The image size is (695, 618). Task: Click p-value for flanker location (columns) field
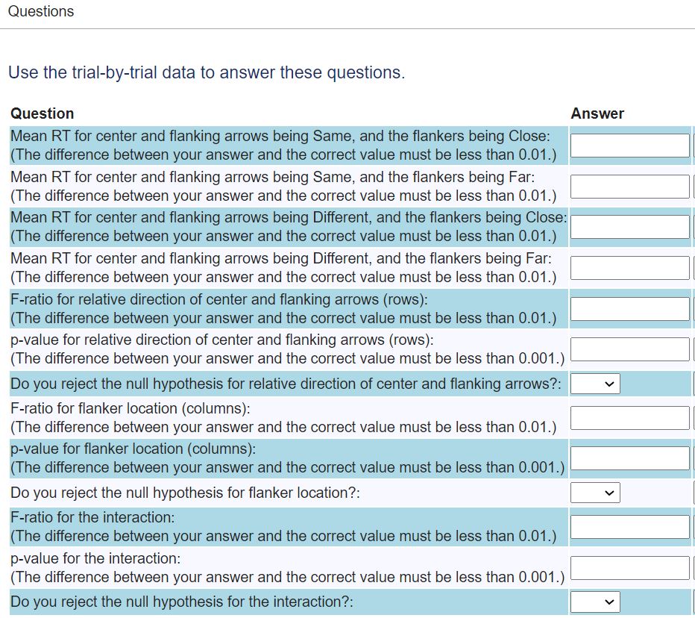[x=630, y=458]
